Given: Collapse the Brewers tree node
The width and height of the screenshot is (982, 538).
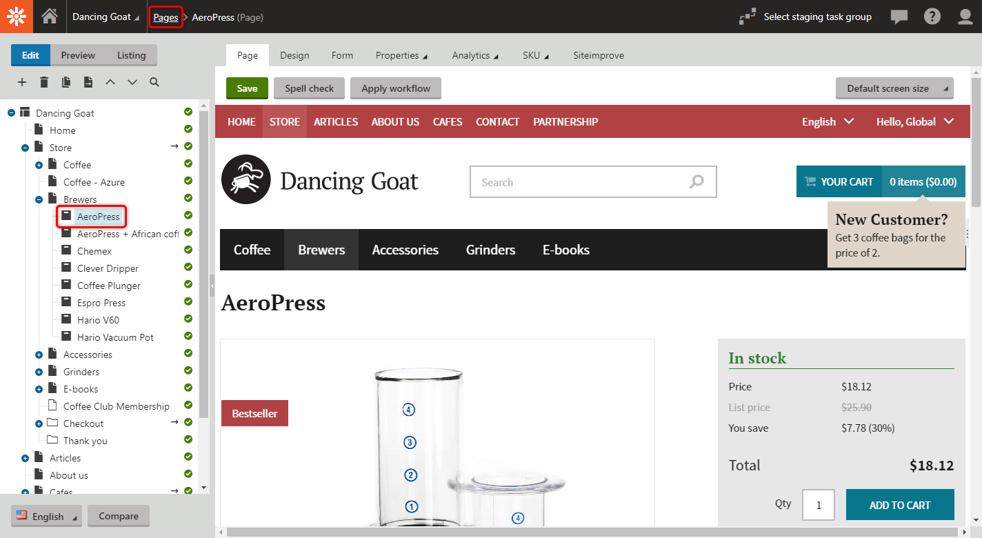Looking at the screenshot, I should pos(39,199).
